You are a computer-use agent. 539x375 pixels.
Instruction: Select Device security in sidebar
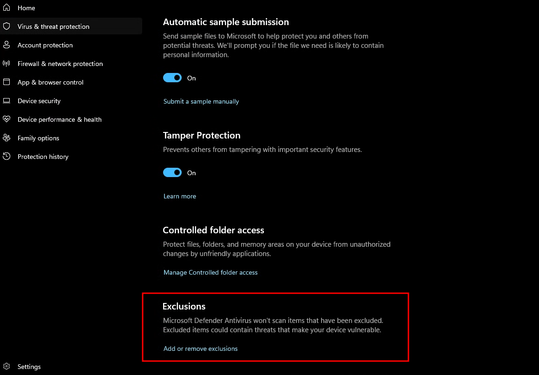[x=39, y=101]
